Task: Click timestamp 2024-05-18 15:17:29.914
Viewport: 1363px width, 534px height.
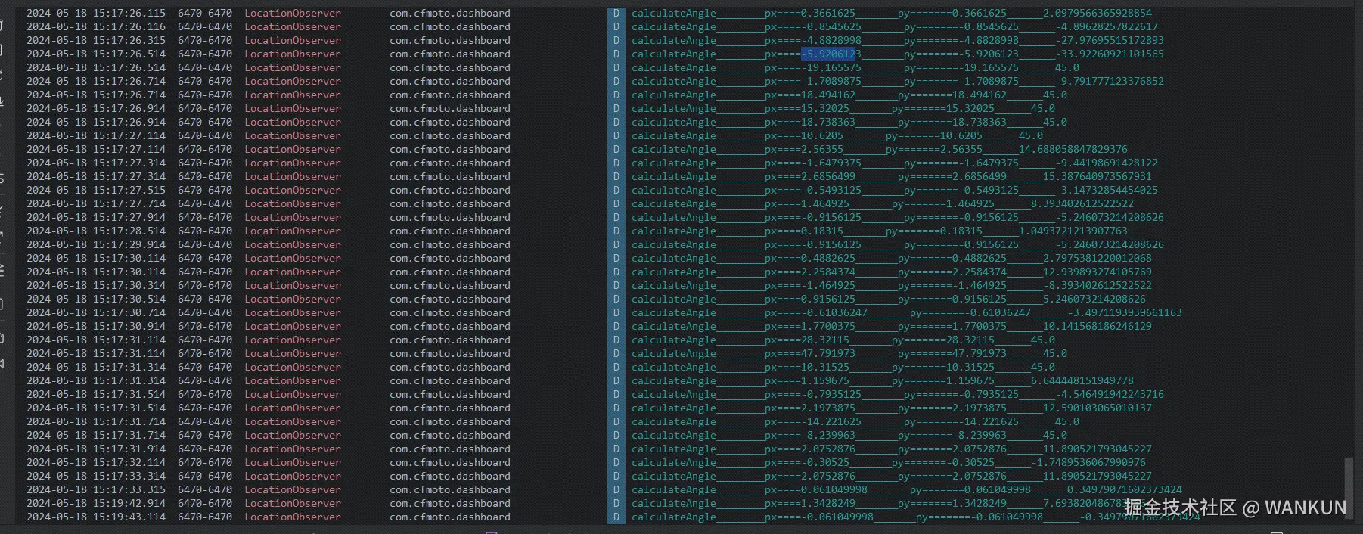Action: pos(96,244)
